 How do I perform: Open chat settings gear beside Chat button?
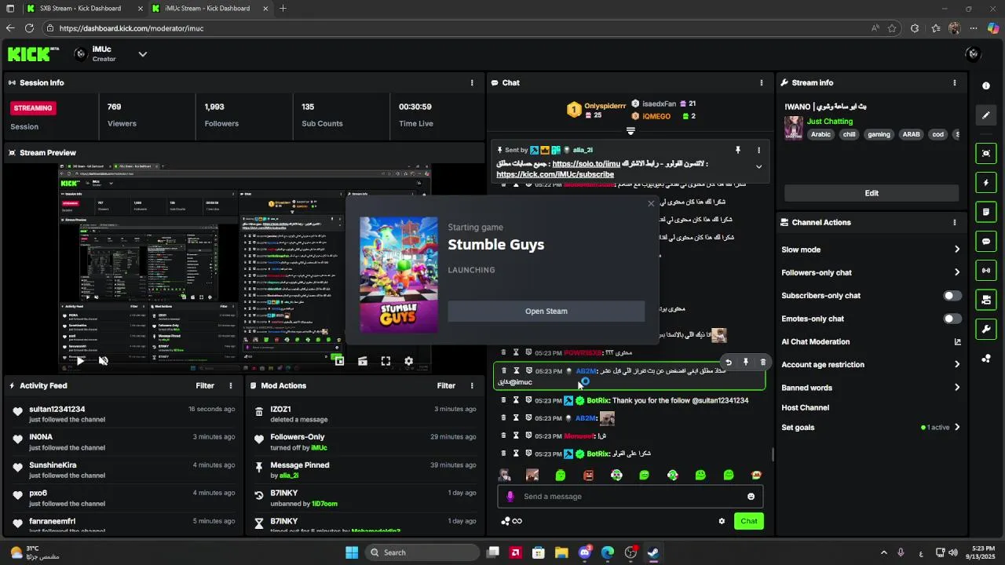[x=722, y=521]
